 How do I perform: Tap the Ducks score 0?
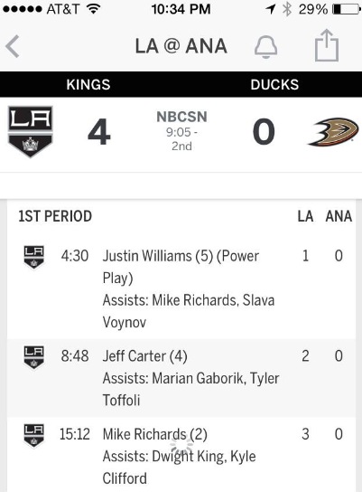click(x=264, y=132)
